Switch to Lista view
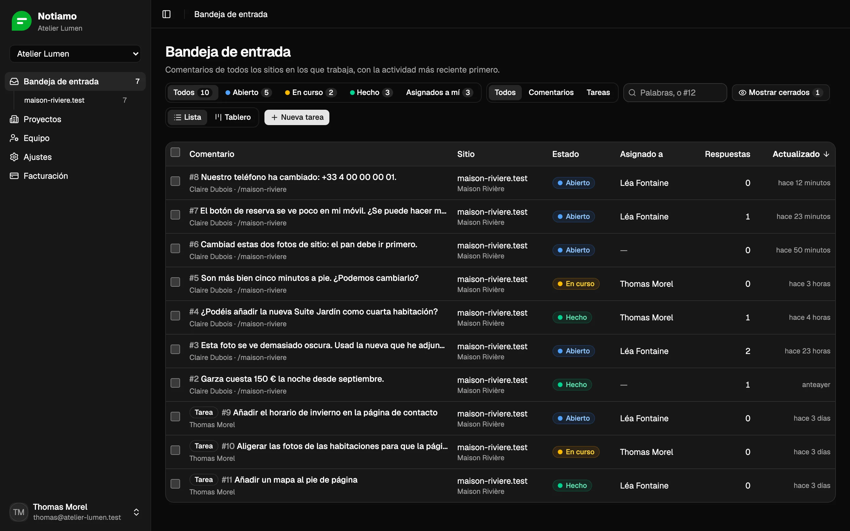Viewport: 850px width, 531px height. [x=188, y=117]
